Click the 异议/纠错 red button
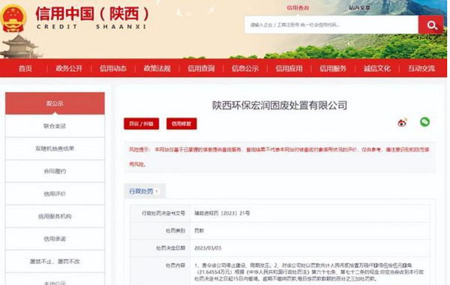 pyautogui.click(x=141, y=124)
